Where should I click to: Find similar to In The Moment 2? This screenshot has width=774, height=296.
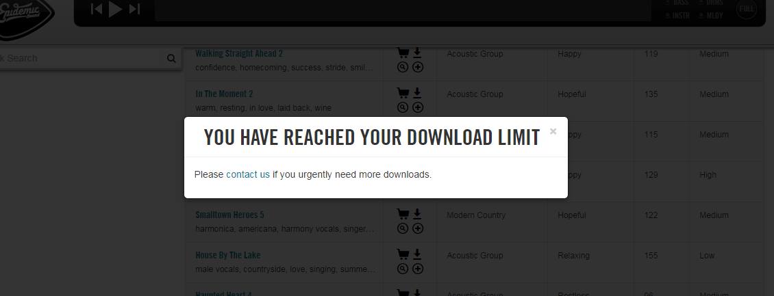[403, 107]
